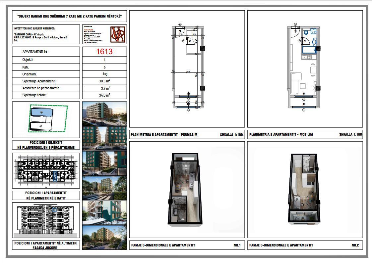Screen dimensions: 372x263
Task: Select the dining table with chairs symbol
Action: 312,70
